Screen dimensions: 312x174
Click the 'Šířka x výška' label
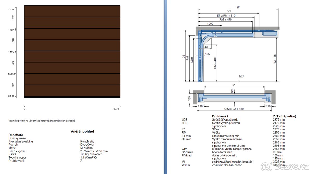click(17, 151)
